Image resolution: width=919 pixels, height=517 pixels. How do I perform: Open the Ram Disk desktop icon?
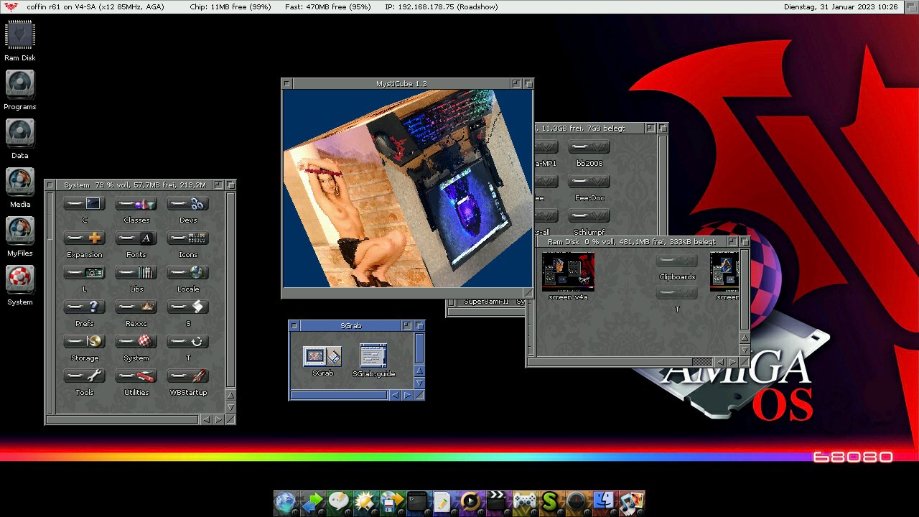point(19,34)
